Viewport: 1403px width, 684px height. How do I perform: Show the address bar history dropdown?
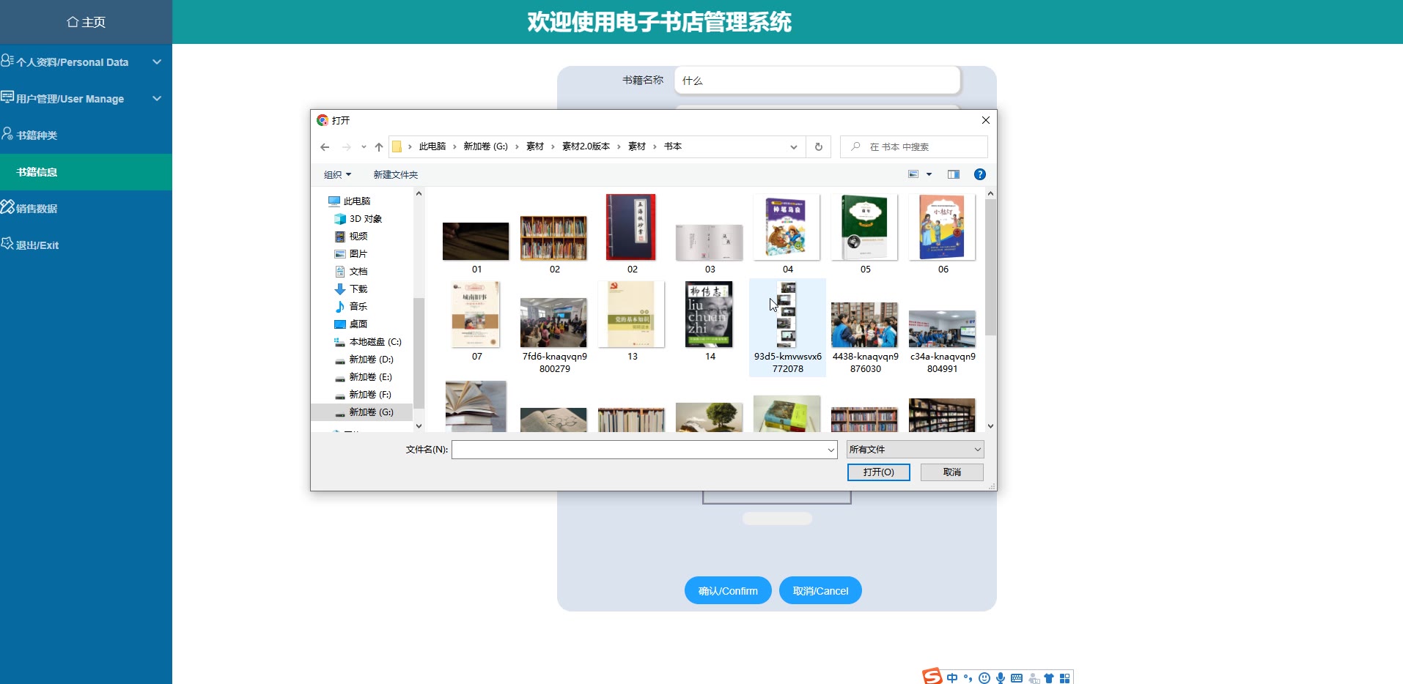point(794,147)
